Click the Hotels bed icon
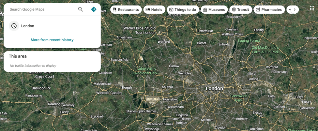318x131 pixels. coord(148,9)
